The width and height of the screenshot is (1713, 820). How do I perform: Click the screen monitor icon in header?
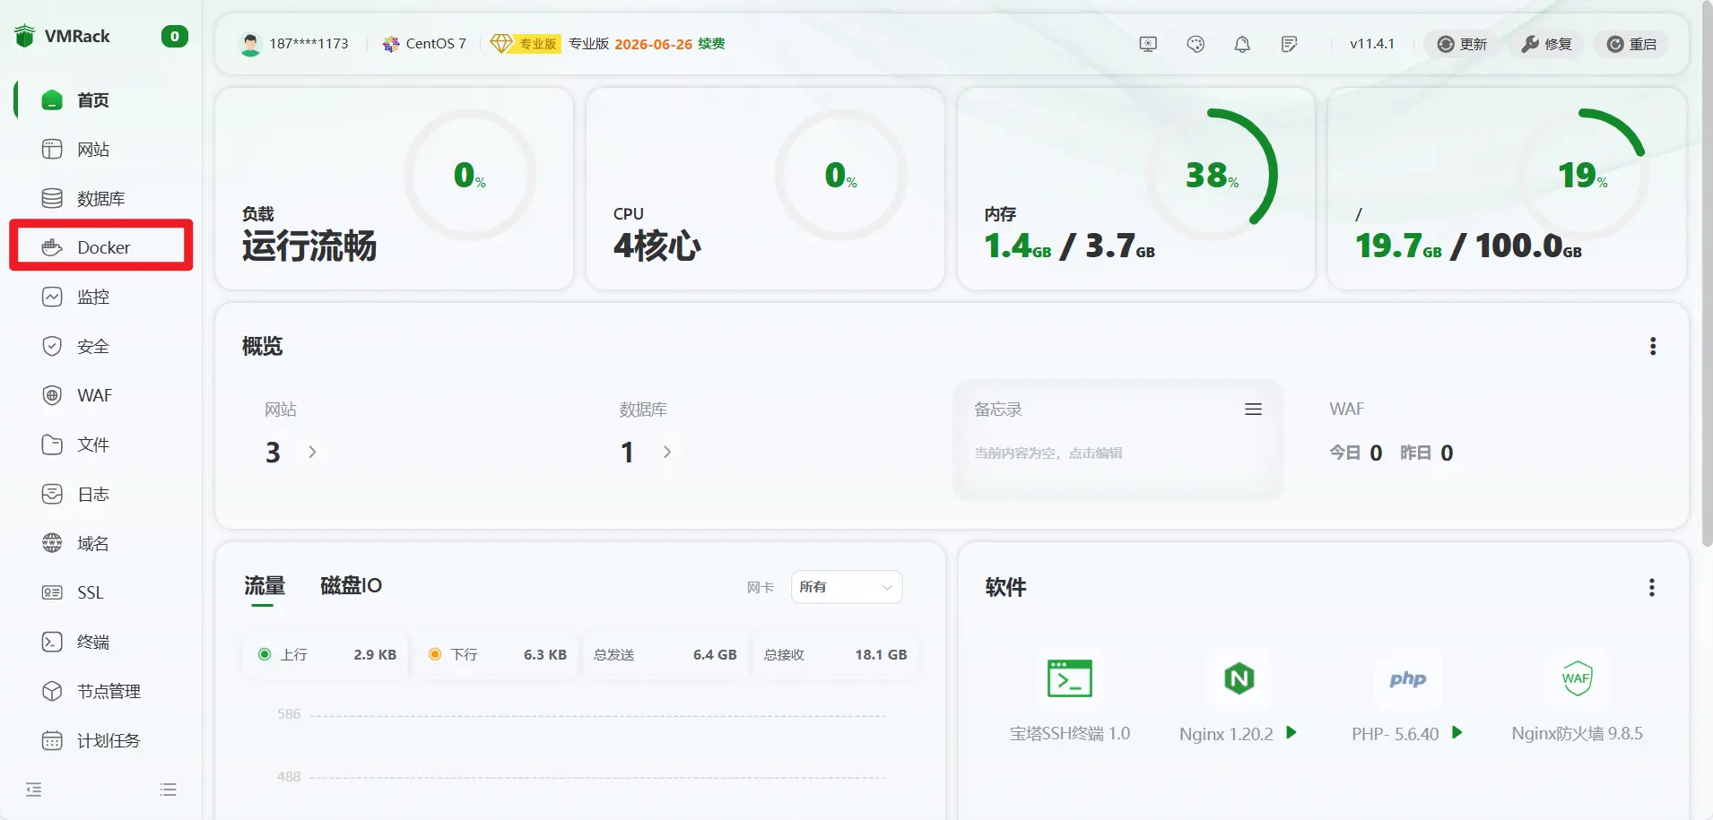point(1148,44)
